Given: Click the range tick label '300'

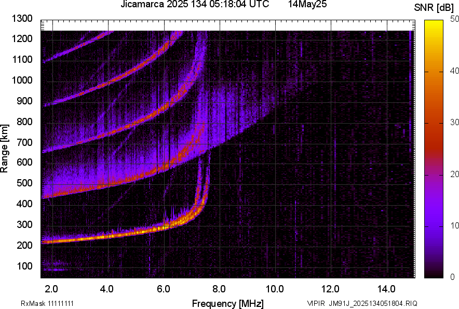Looking at the screenshot, I should (x=24, y=225).
